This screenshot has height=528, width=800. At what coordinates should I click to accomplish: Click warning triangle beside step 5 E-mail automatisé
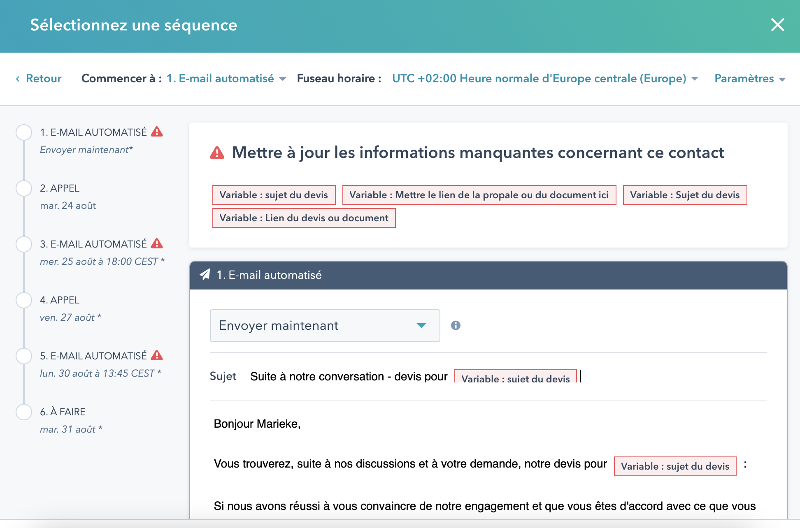[157, 355]
